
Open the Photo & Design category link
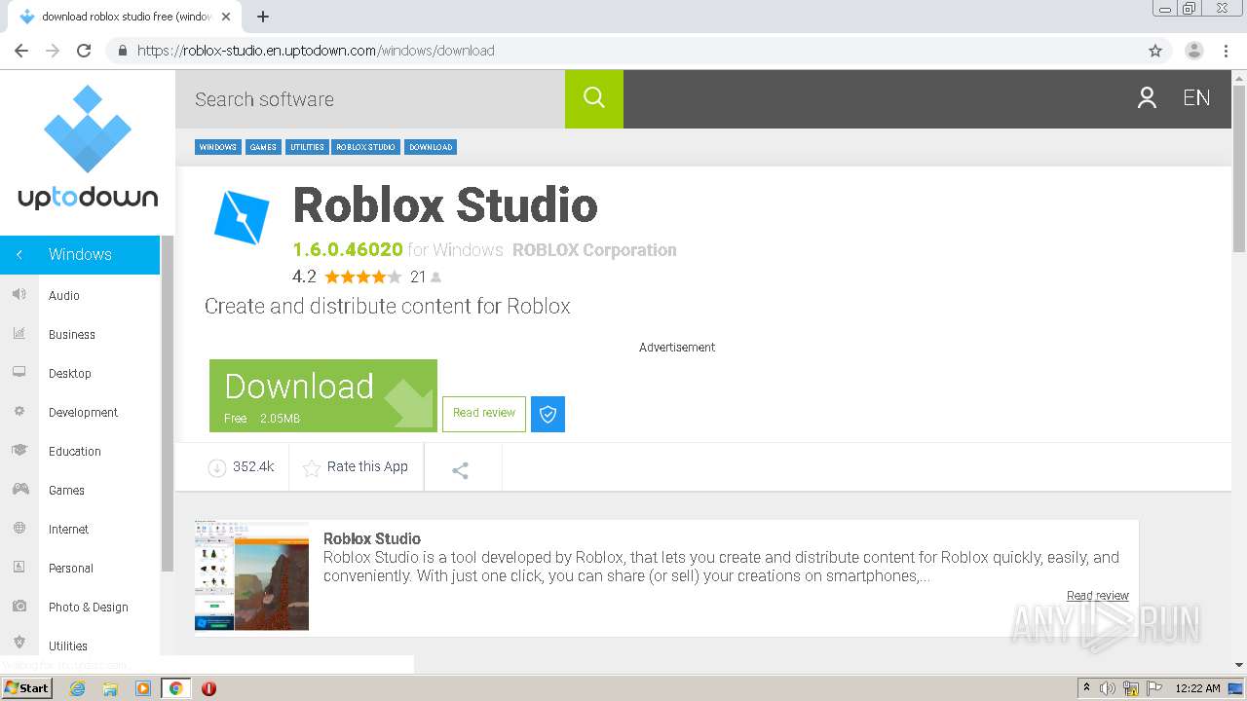tap(89, 607)
